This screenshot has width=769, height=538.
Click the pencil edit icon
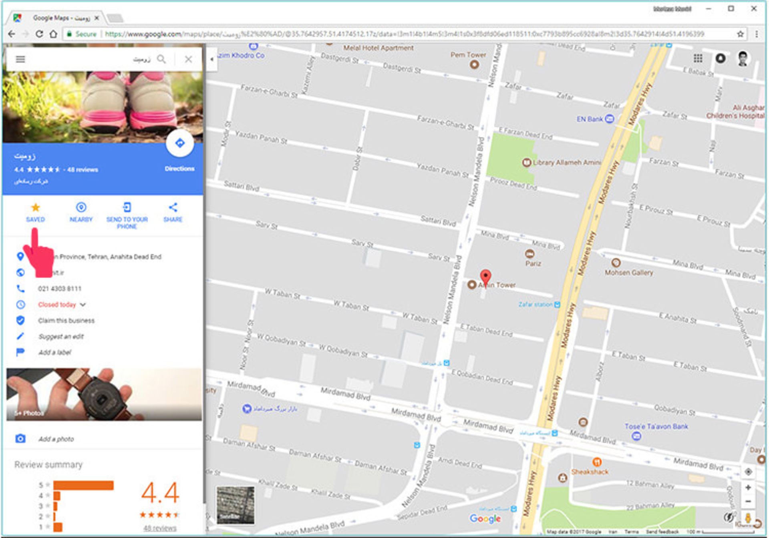click(20, 336)
